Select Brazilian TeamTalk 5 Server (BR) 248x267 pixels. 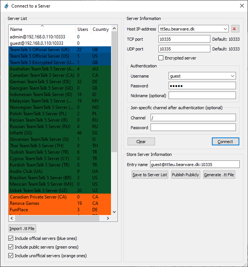coord(60,178)
